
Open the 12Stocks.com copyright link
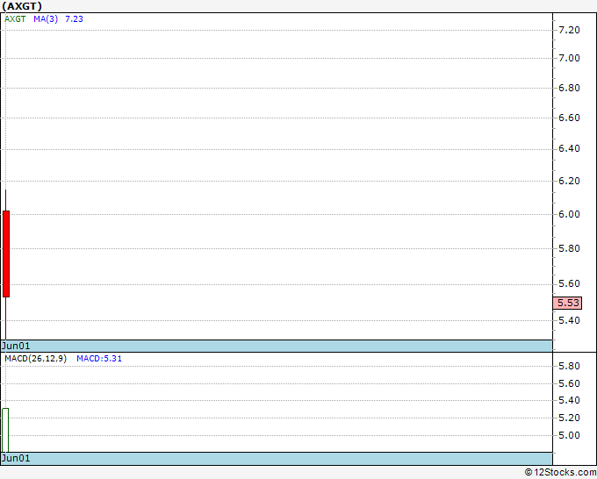coord(560,473)
